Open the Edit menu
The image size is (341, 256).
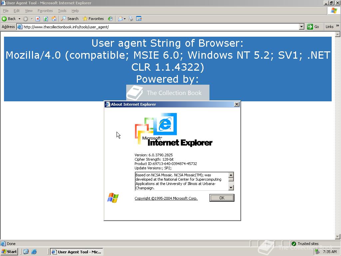17,11
